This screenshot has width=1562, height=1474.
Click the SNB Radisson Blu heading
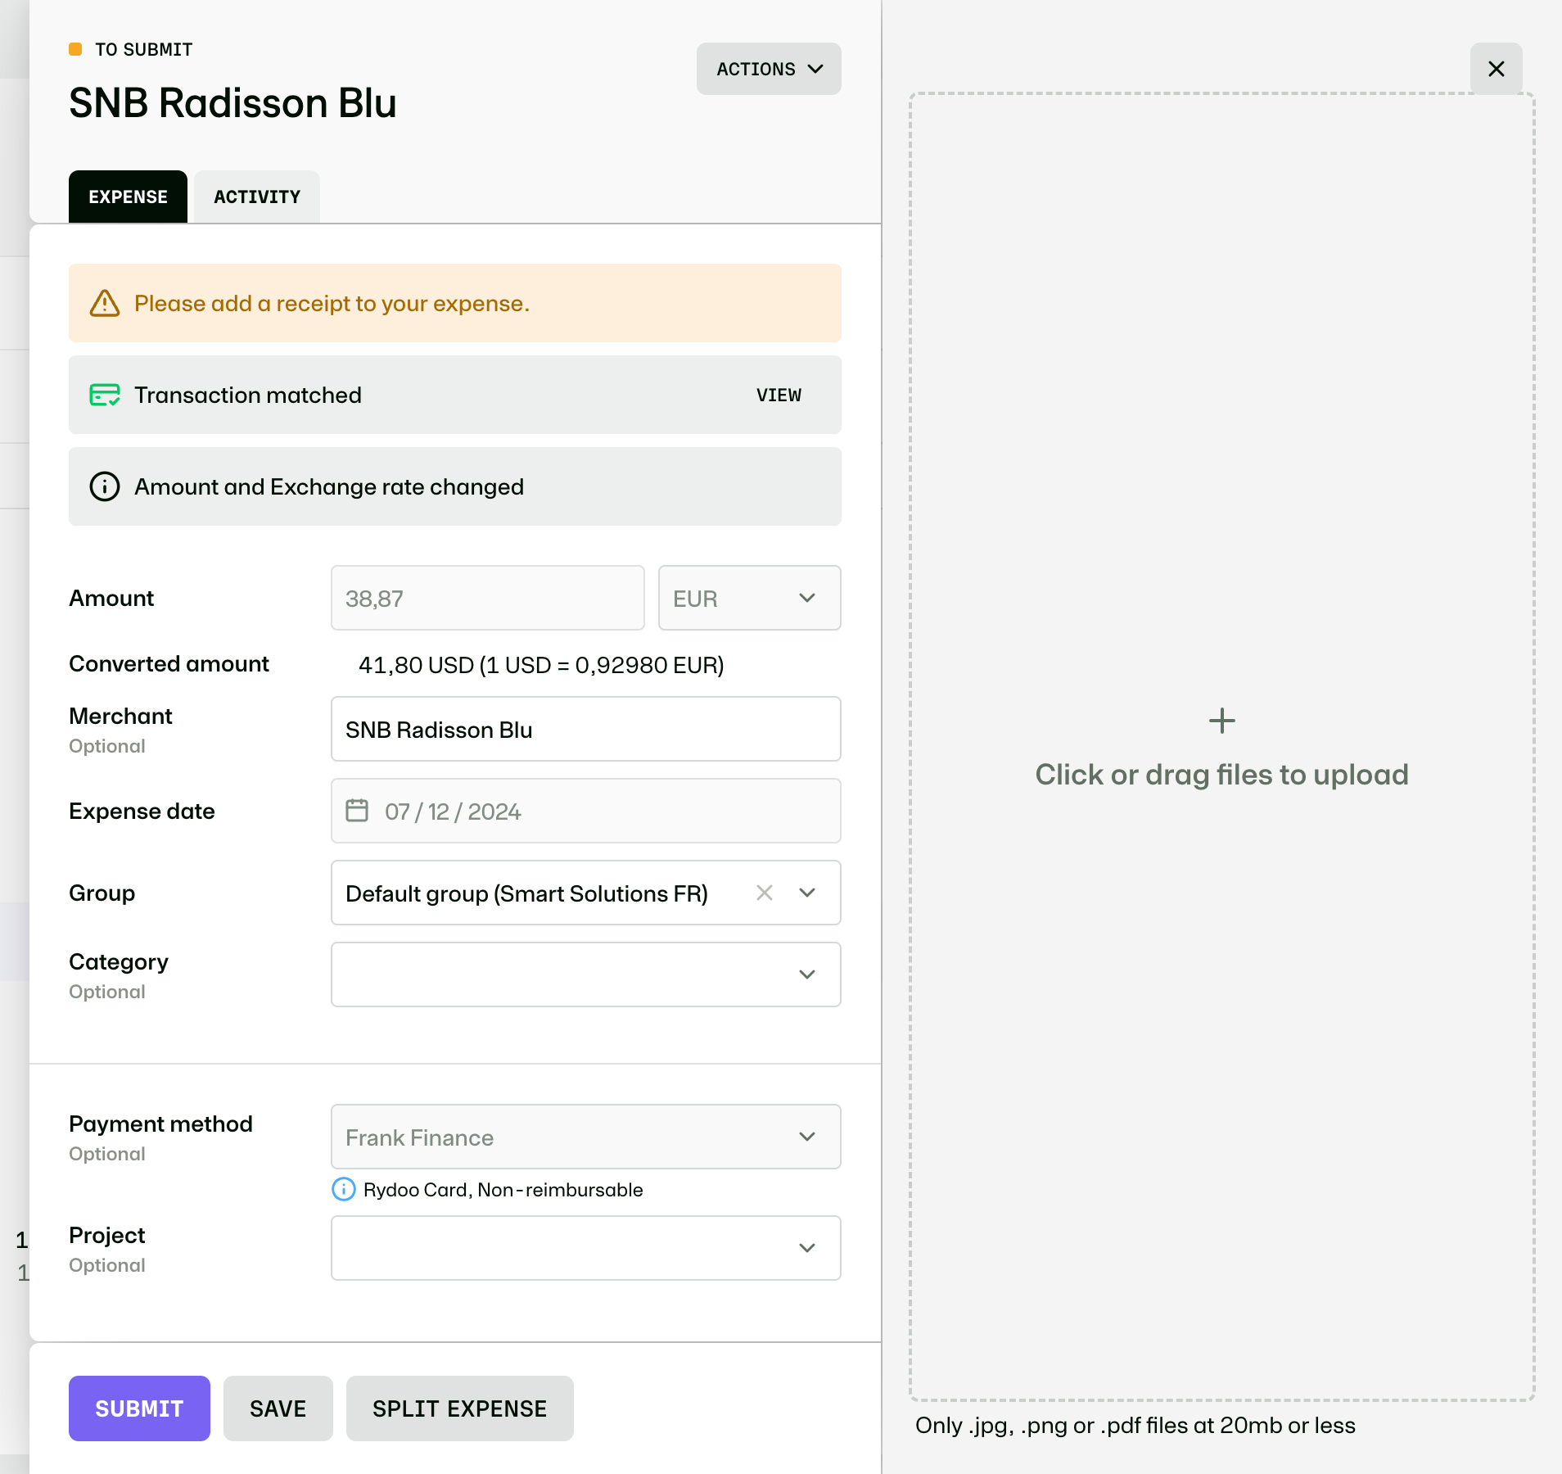coord(232,103)
